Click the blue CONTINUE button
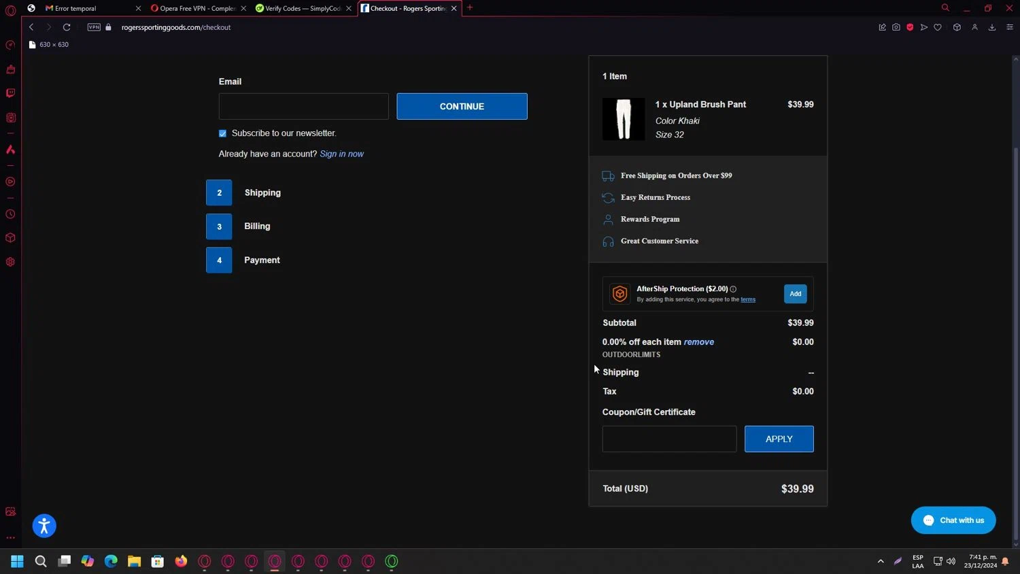The height and width of the screenshot is (574, 1020). (462, 106)
